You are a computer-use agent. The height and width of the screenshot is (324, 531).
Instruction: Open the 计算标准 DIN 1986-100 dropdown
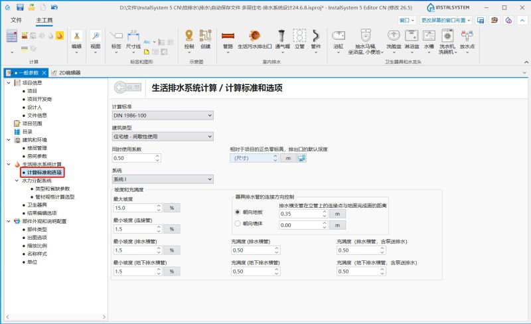163,116
